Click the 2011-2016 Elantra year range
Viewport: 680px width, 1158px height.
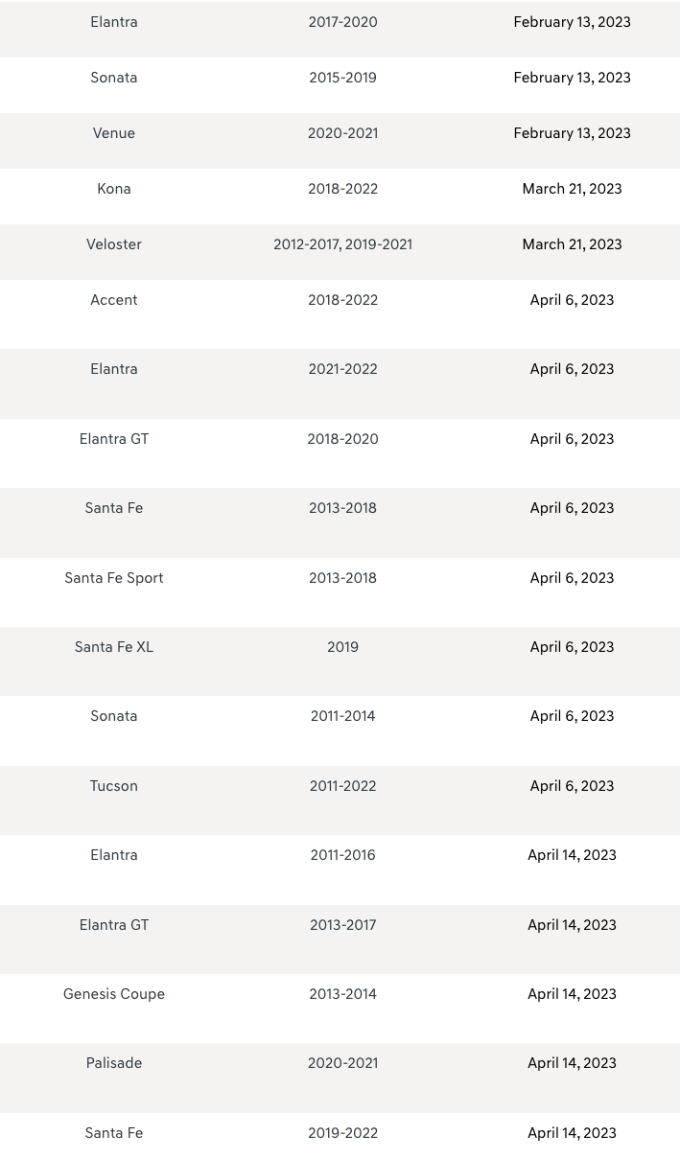click(x=342, y=855)
